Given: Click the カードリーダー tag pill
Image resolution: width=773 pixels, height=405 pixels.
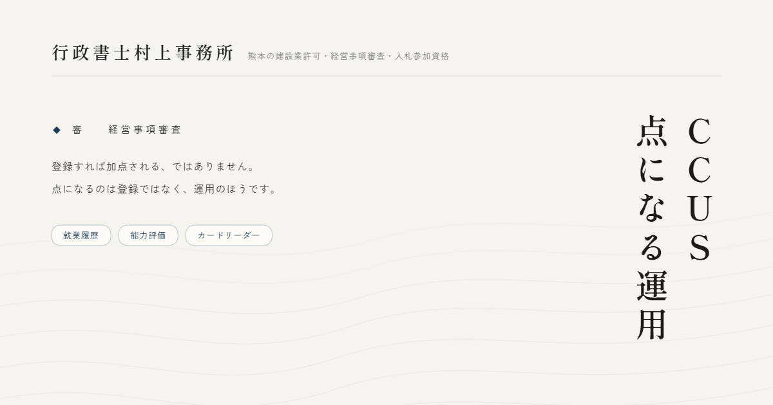Looking at the screenshot, I should (229, 235).
